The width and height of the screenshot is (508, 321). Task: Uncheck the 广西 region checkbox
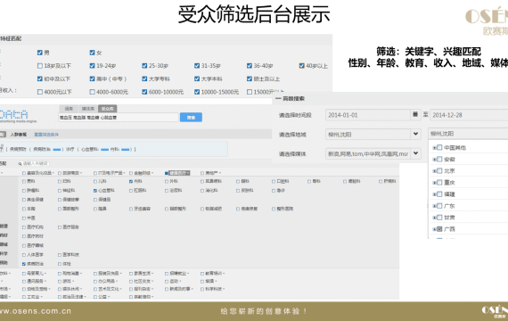tap(439, 229)
